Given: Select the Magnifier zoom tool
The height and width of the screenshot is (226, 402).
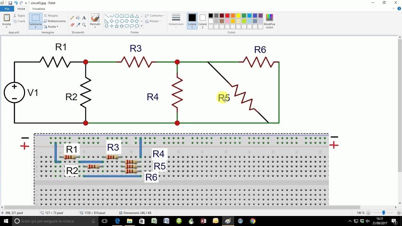Looking at the screenshot, I should tap(84, 24).
